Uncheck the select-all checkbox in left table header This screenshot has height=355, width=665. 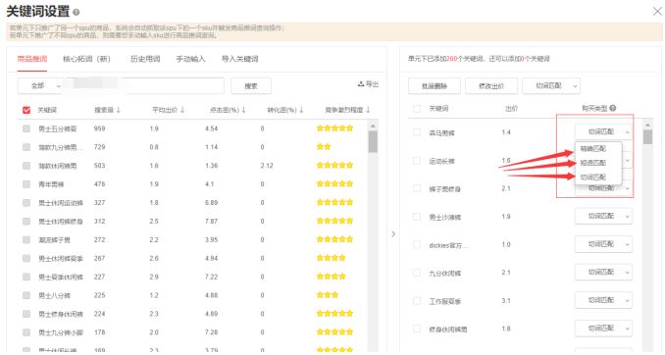coord(26,110)
